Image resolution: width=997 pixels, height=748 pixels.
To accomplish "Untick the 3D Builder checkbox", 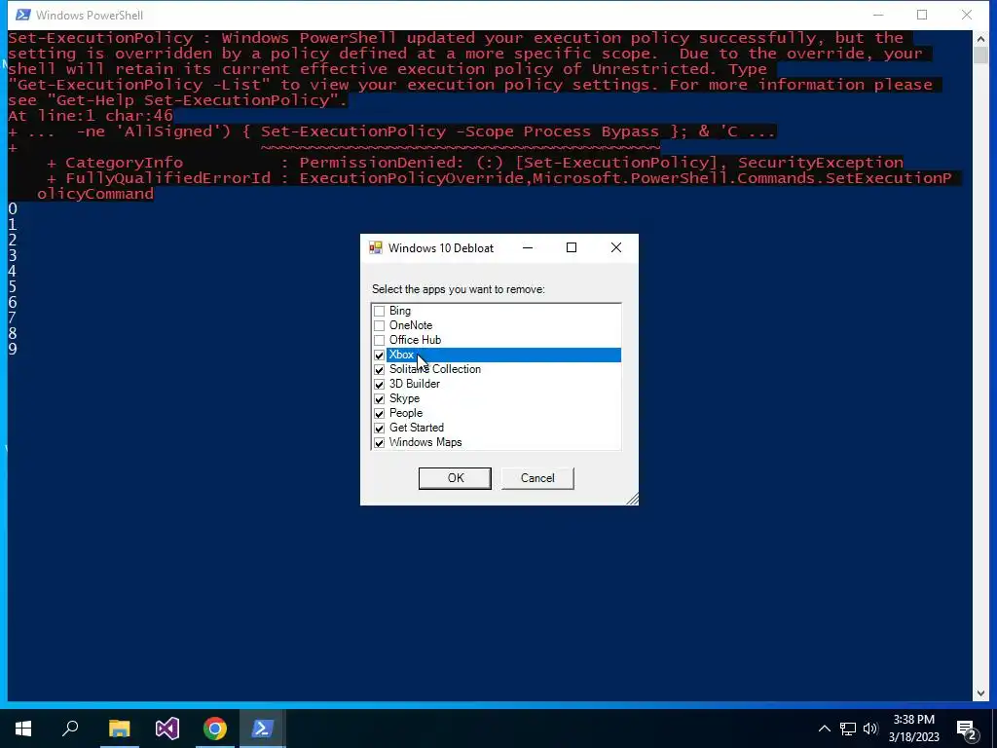I will 379,384.
